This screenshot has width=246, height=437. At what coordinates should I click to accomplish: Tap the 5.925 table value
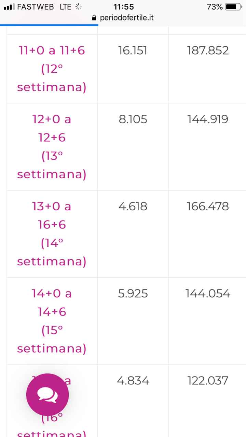[133, 293]
